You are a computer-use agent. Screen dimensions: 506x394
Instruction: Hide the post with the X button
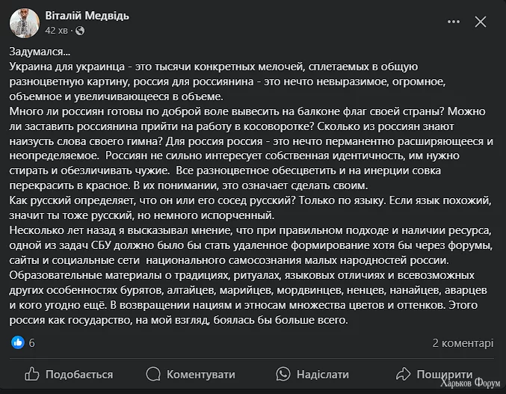[x=481, y=22]
